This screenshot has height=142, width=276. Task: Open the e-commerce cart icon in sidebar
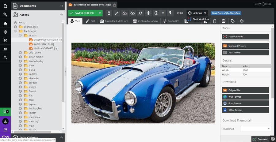click(5, 40)
